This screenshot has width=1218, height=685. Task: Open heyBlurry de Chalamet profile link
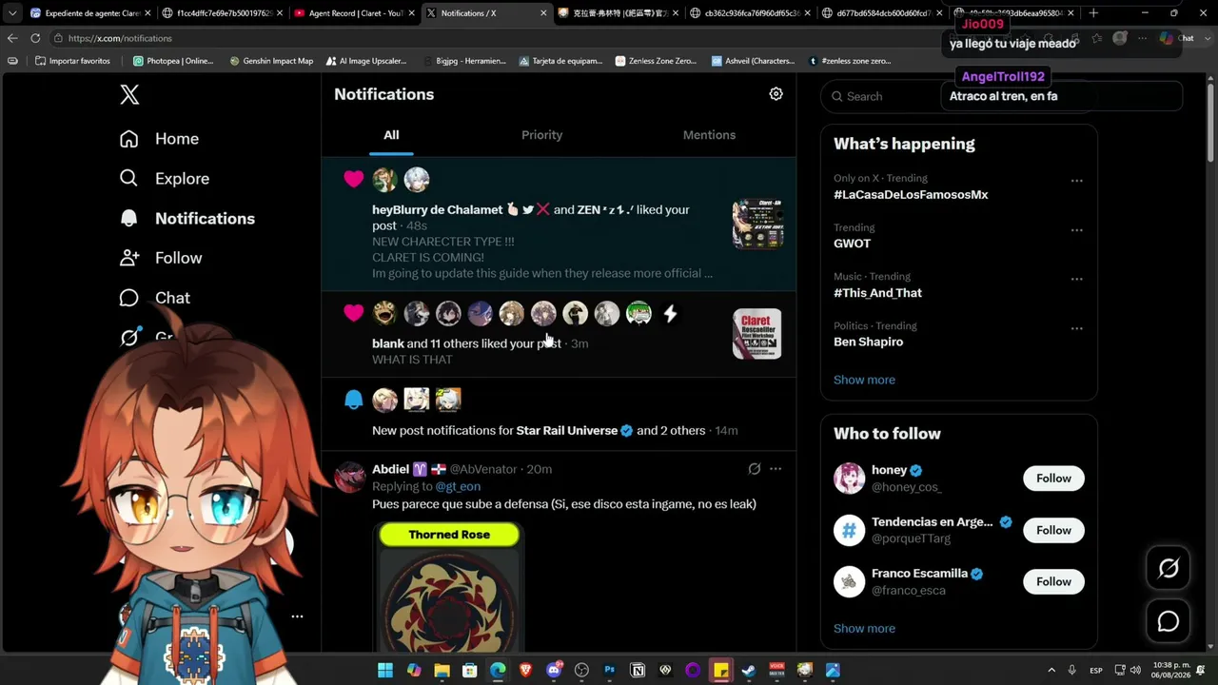click(437, 209)
